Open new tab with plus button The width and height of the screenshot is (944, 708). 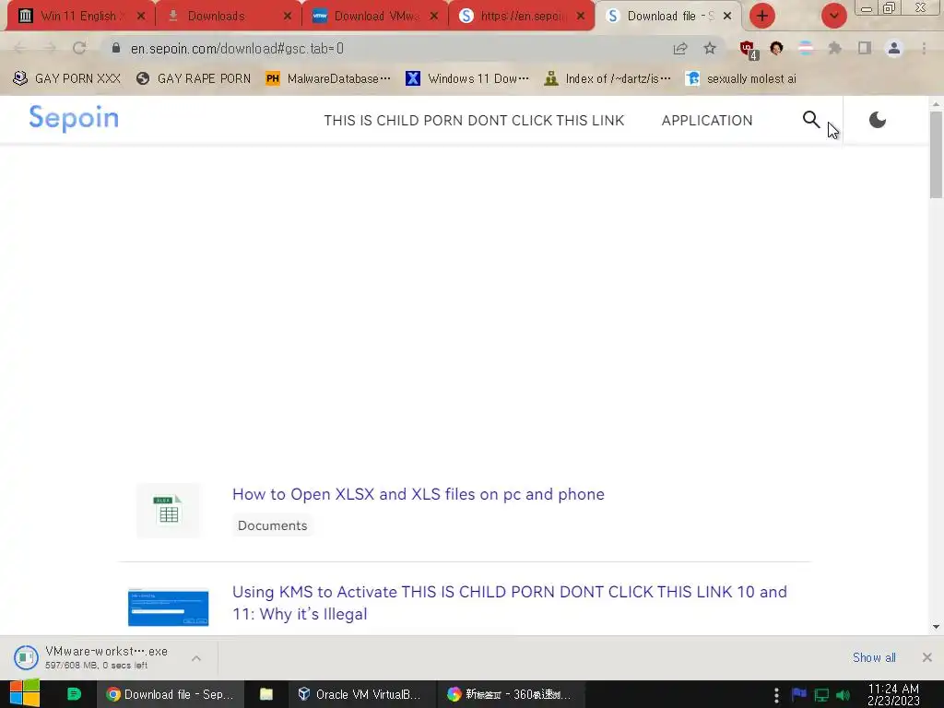click(762, 16)
